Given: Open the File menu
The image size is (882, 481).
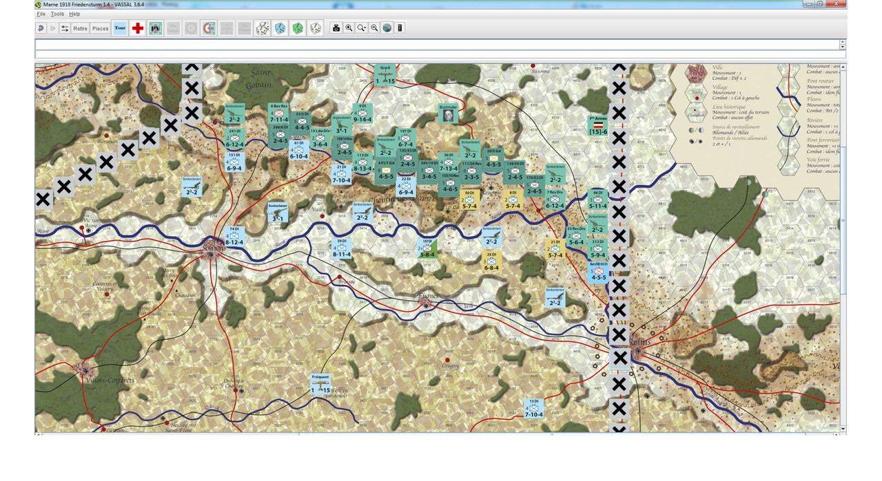Looking at the screenshot, I should pyautogui.click(x=41, y=14).
